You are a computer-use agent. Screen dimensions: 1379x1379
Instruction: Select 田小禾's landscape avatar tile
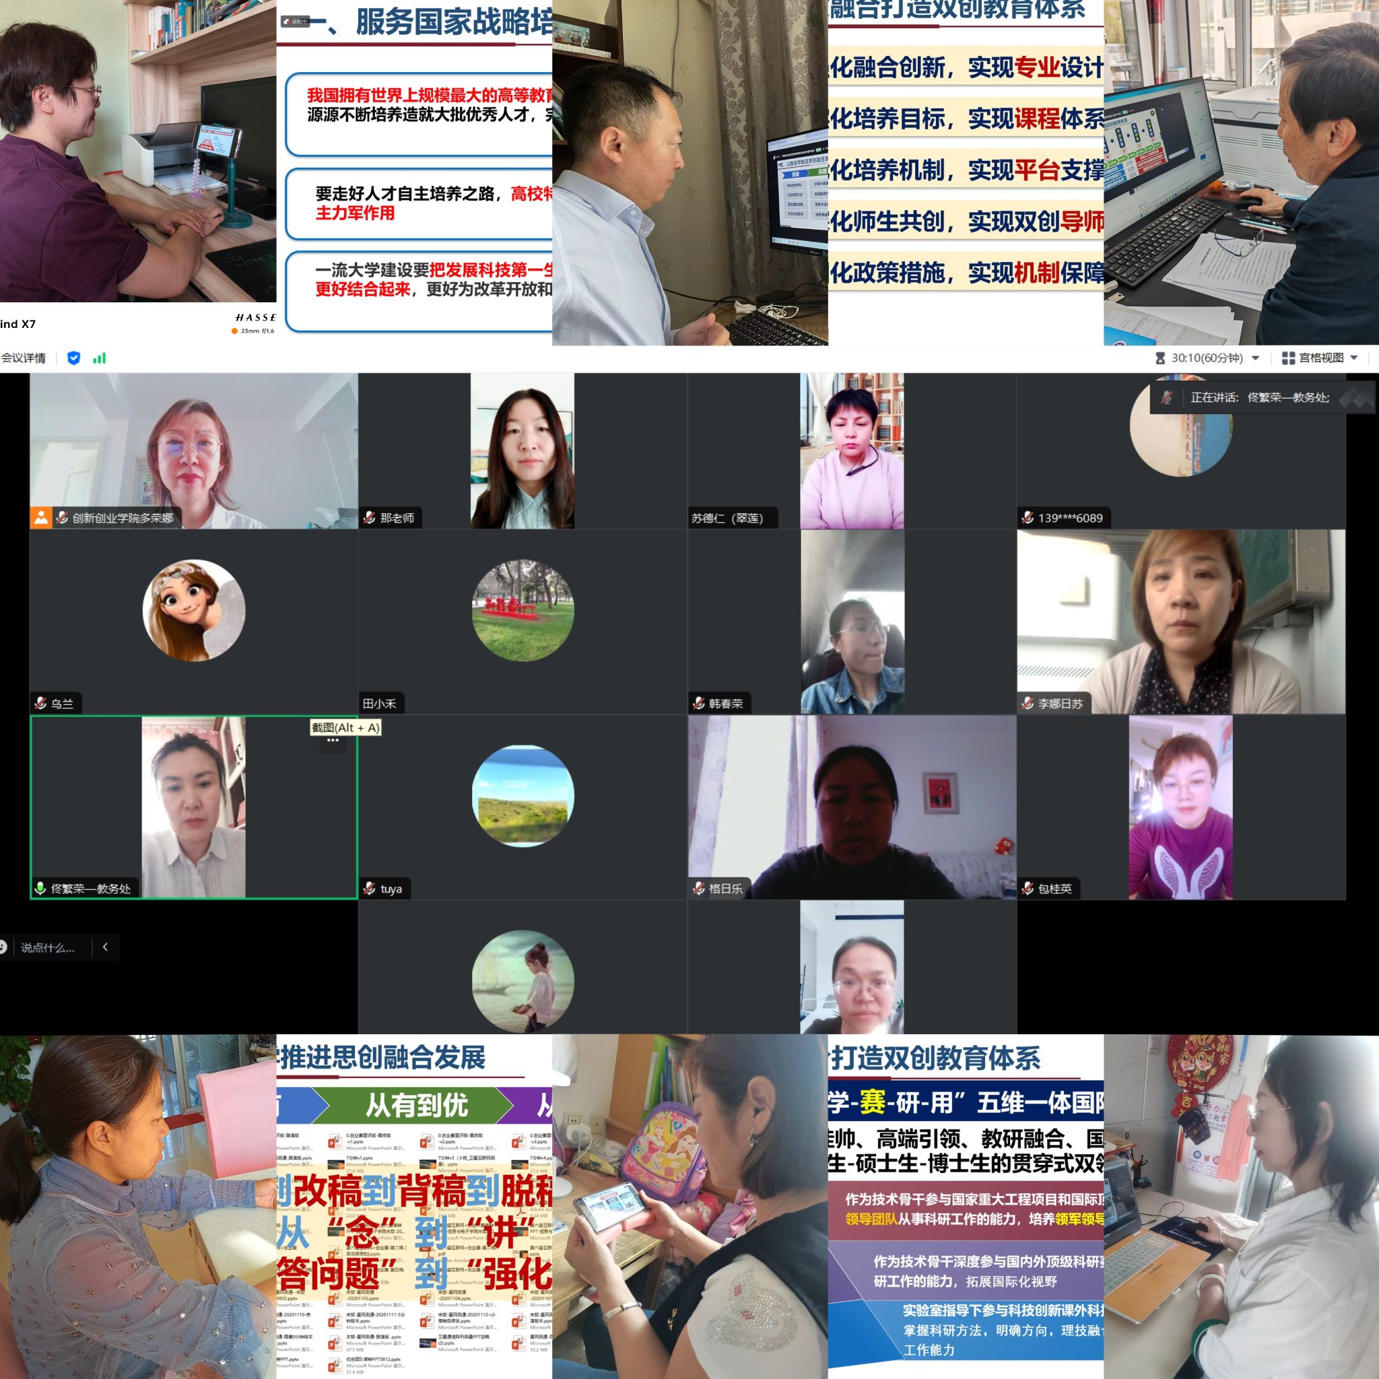tap(523, 610)
